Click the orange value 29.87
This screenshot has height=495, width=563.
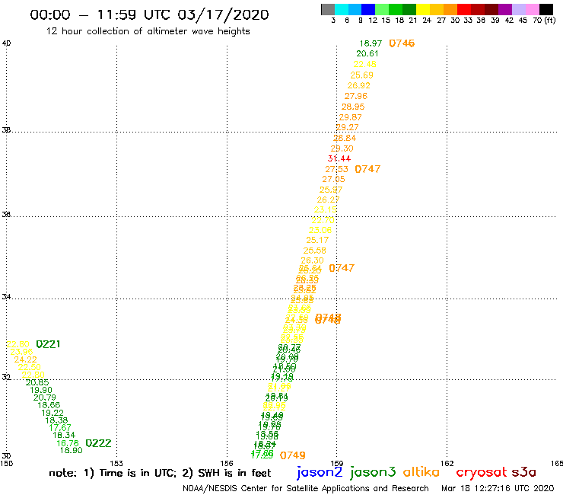351,117
